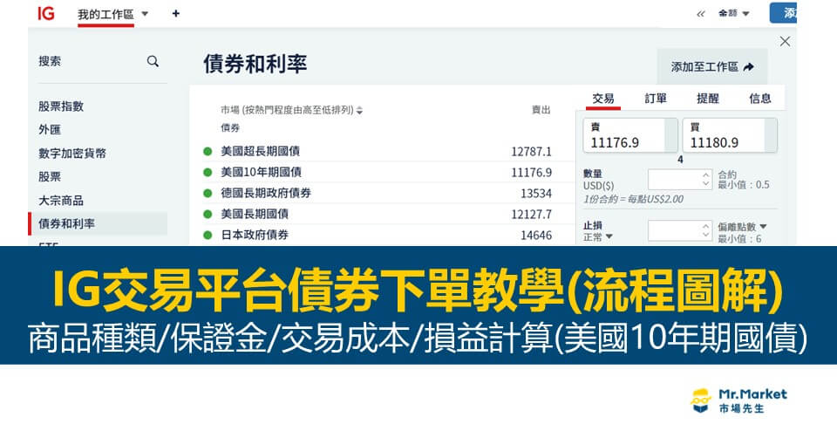Expand 我的工作區 dropdown arrow
837x438 pixels.
point(145,15)
